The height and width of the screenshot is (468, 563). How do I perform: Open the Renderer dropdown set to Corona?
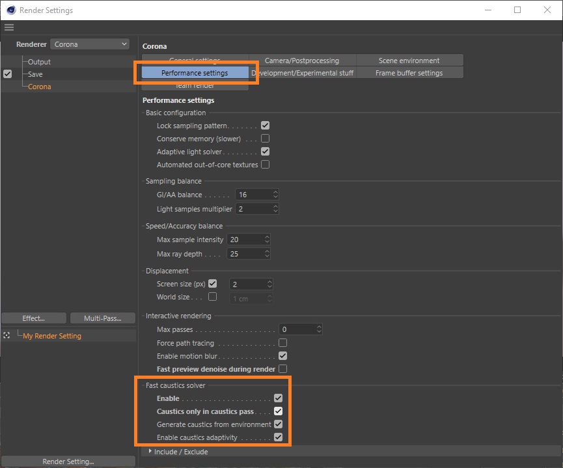pos(90,44)
